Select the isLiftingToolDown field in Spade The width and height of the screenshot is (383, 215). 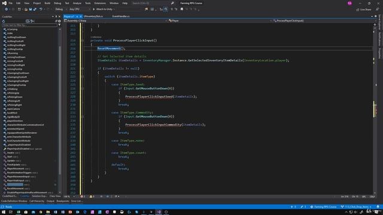(16, 37)
